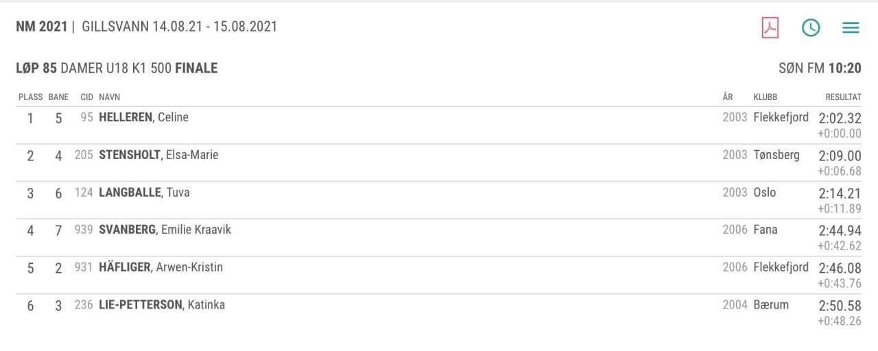Click the ÅR column header

[x=728, y=97]
